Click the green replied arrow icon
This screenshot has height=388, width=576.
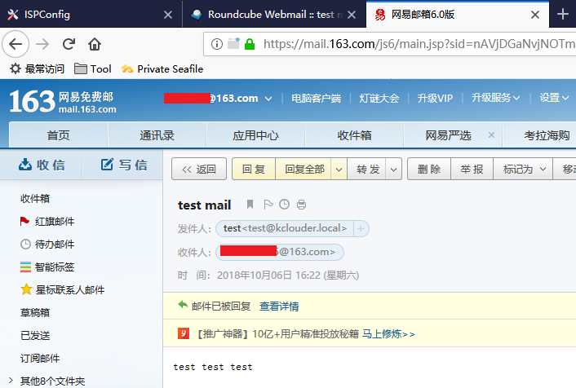[183, 304]
